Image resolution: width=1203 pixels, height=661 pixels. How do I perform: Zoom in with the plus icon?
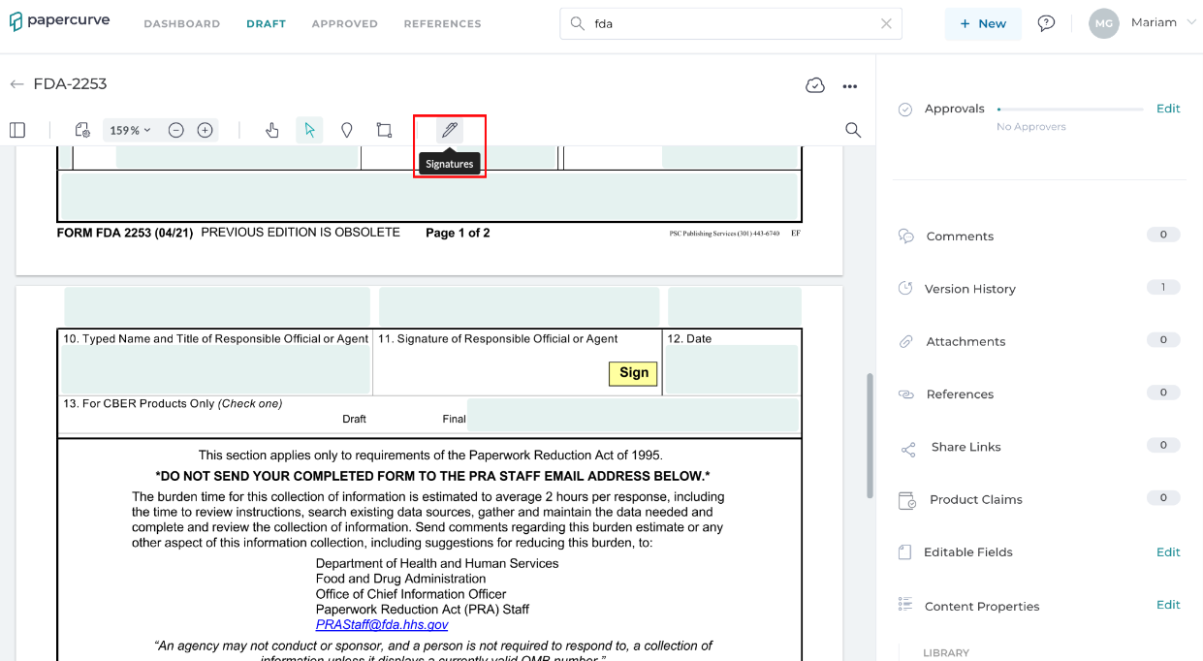(x=205, y=130)
